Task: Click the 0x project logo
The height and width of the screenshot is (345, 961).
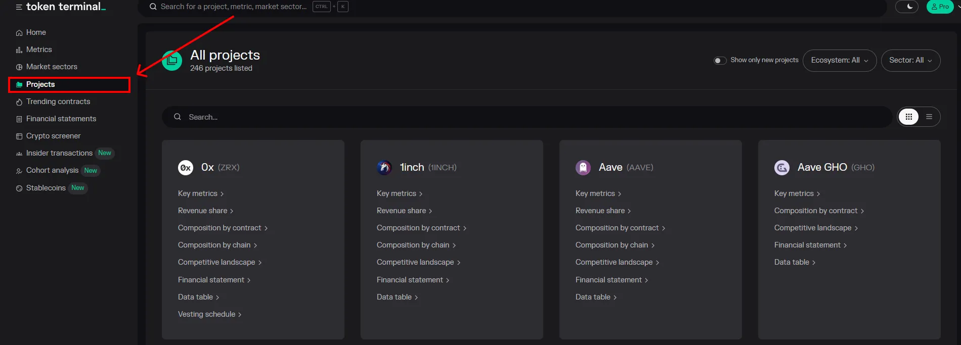Action: click(186, 168)
